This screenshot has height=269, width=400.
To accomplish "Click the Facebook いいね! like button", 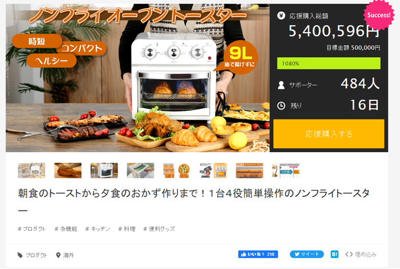I will [258, 254].
